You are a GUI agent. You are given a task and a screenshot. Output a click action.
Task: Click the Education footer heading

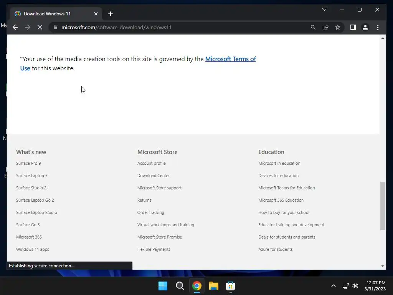click(x=271, y=152)
